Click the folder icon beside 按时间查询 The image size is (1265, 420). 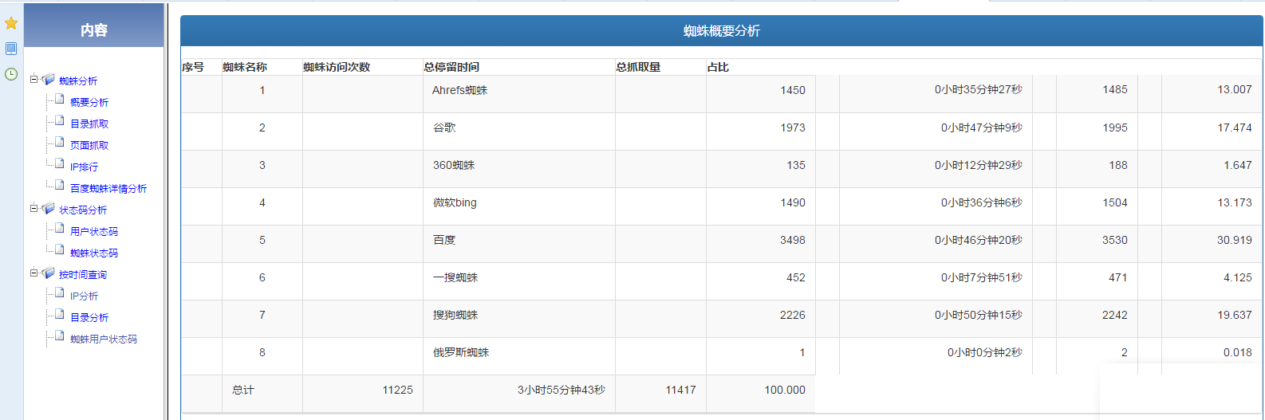click(49, 273)
